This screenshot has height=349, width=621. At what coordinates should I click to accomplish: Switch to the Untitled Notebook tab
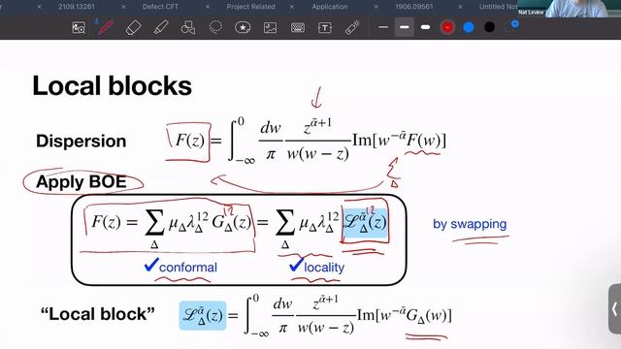[498, 7]
